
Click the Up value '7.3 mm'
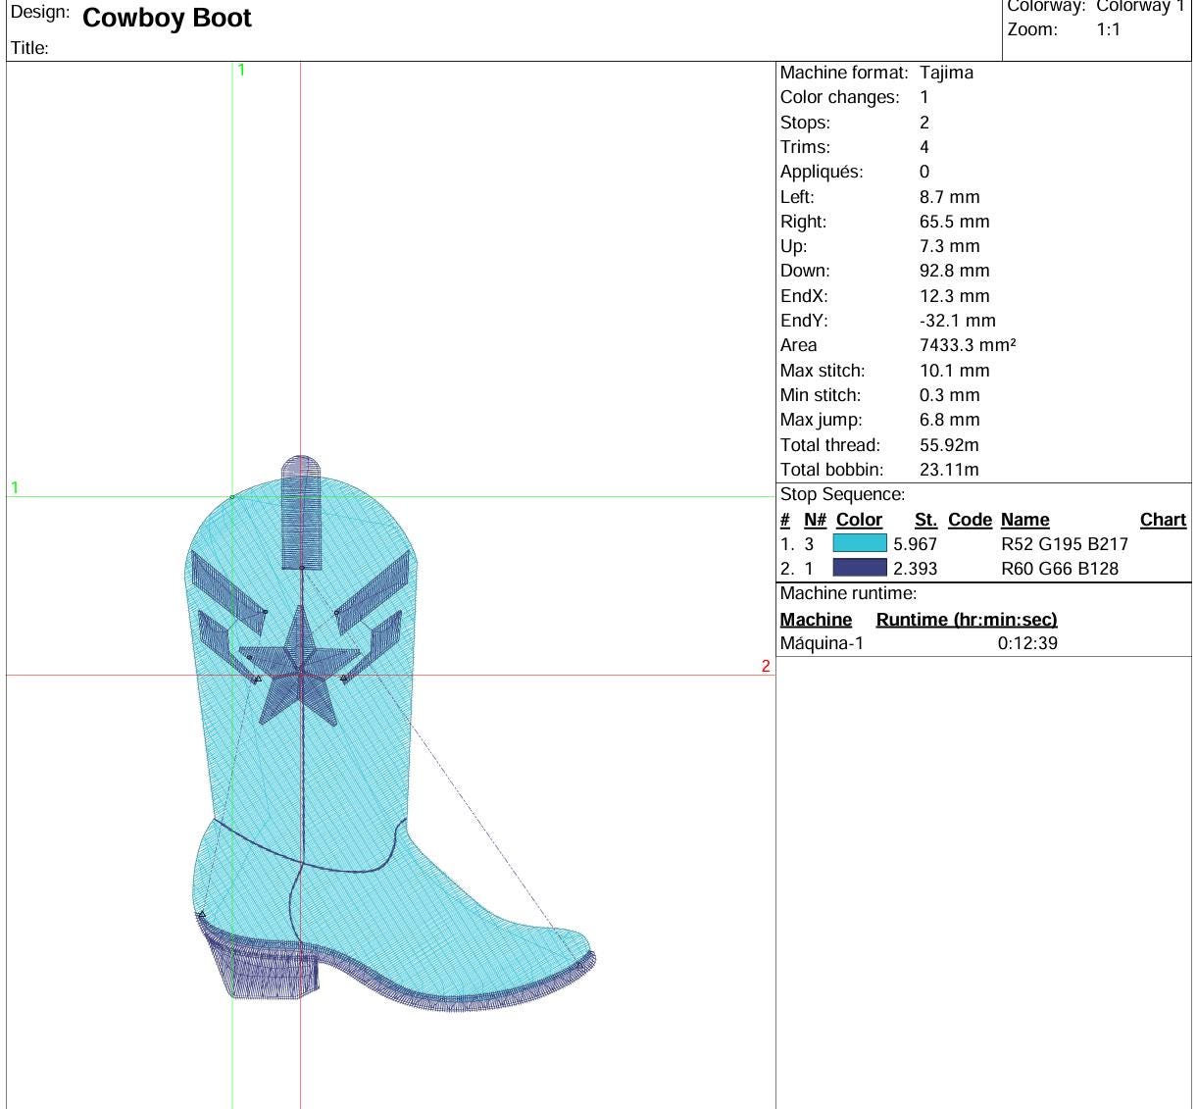[x=949, y=246]
